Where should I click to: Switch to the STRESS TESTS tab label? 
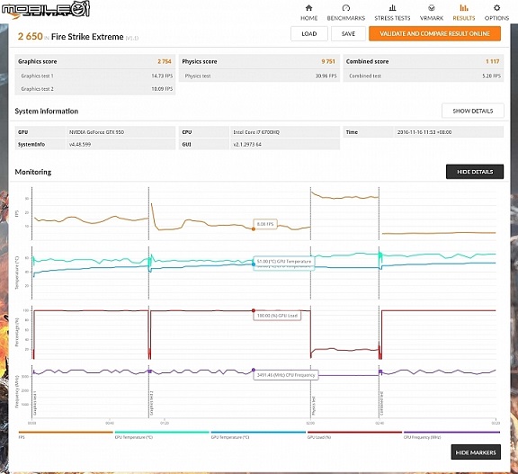[392, 18]
